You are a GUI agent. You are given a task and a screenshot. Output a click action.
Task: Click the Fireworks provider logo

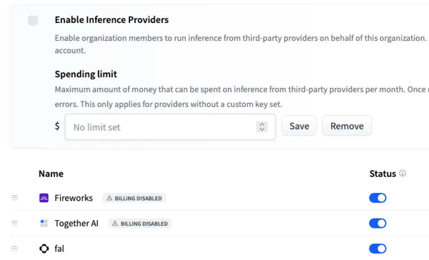[x=44, y=198]
